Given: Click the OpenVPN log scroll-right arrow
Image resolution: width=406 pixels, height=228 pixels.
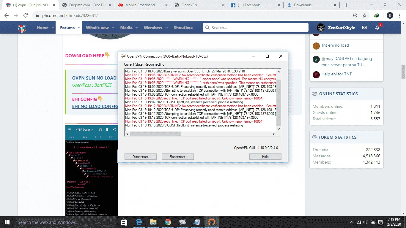Looking at the screenshot, I should pyautogui.click(x=274, y=134).
